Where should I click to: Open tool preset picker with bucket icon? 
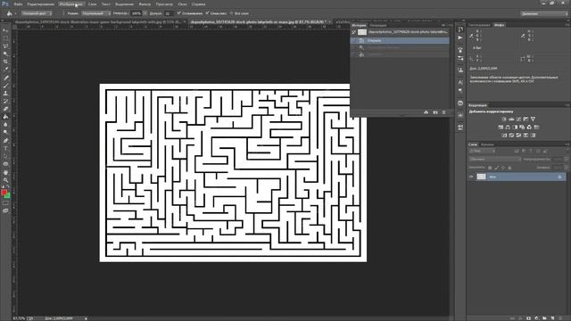(11, 13)
